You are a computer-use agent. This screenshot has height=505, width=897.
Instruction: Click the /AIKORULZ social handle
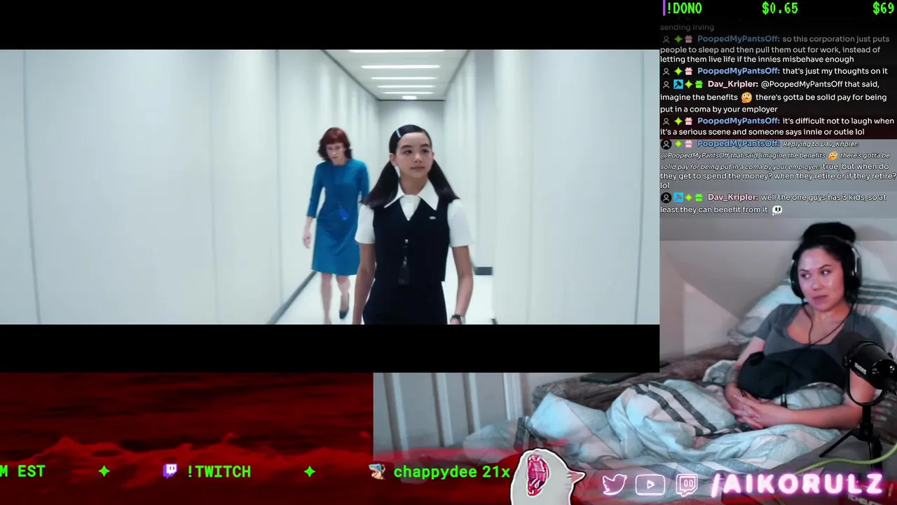click(796, 485)
